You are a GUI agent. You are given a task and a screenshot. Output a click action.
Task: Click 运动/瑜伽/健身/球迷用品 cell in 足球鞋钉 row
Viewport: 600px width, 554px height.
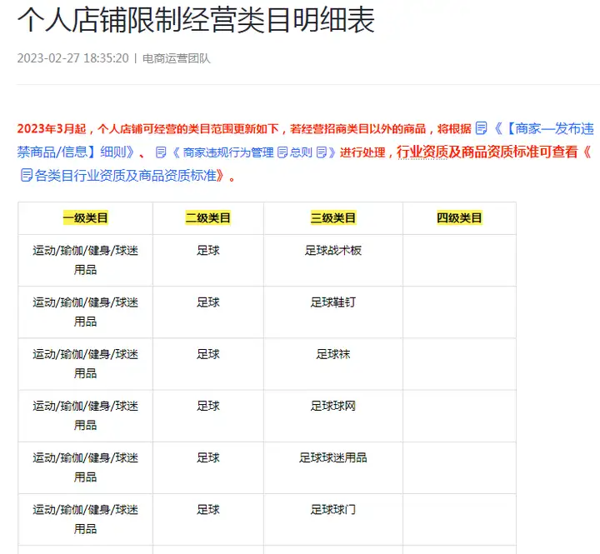tap(85, 312)
